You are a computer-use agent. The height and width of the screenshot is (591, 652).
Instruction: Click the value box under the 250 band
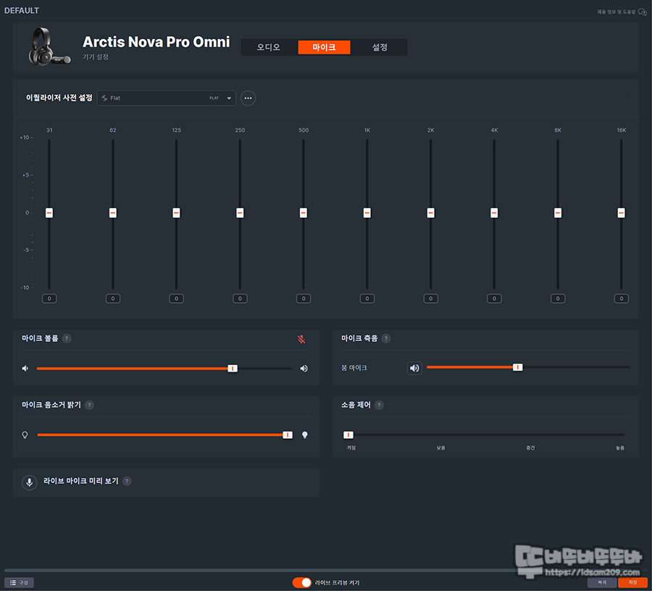point(240,298)
